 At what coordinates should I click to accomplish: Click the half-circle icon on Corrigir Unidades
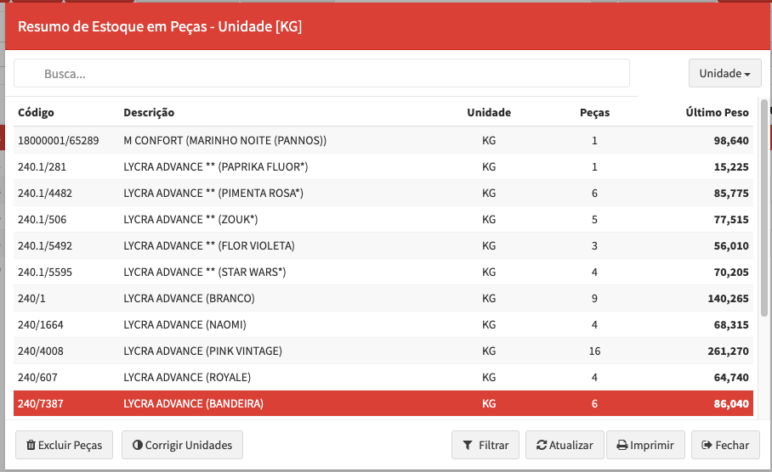tap(137, 445)
